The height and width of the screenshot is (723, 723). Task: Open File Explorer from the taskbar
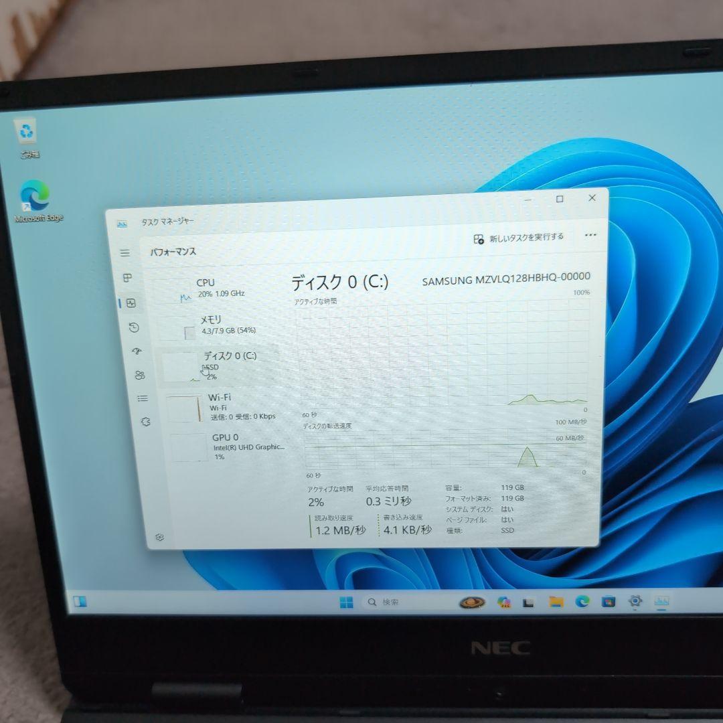556,602
